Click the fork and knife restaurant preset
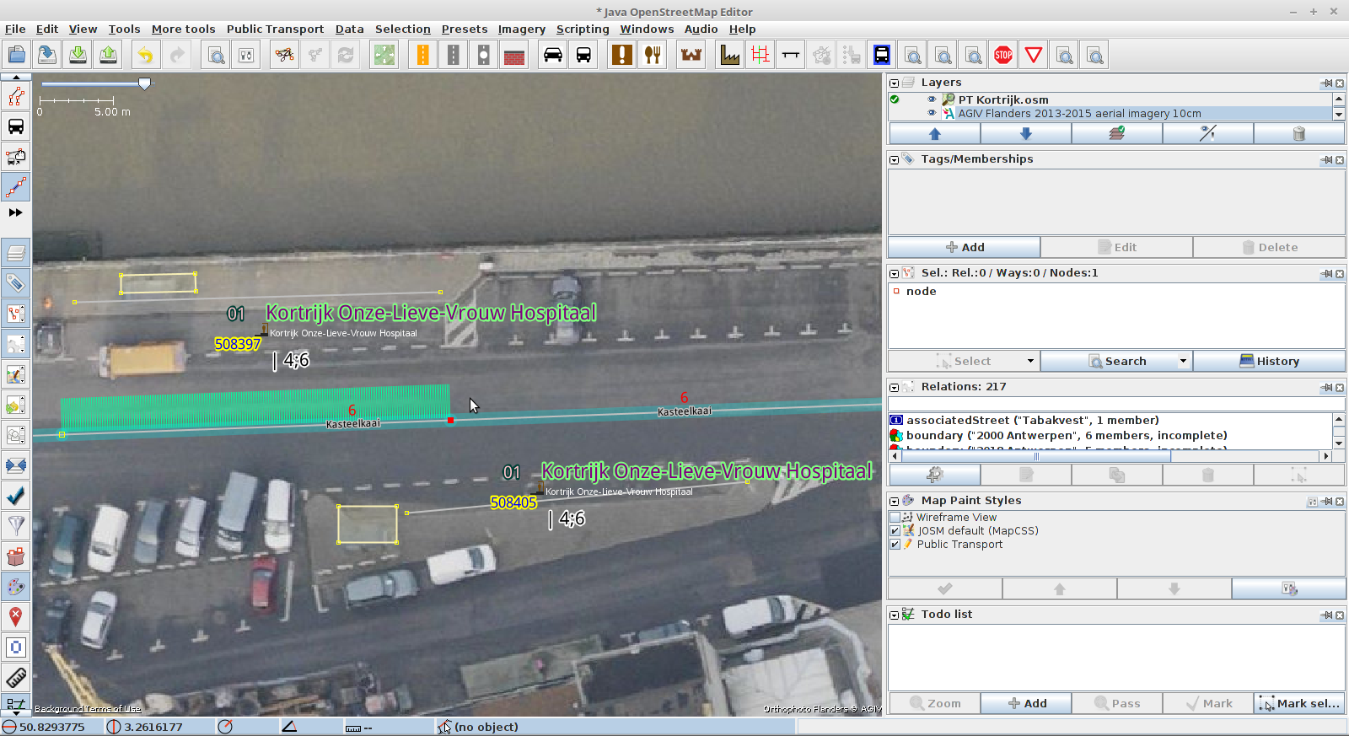 653,56
